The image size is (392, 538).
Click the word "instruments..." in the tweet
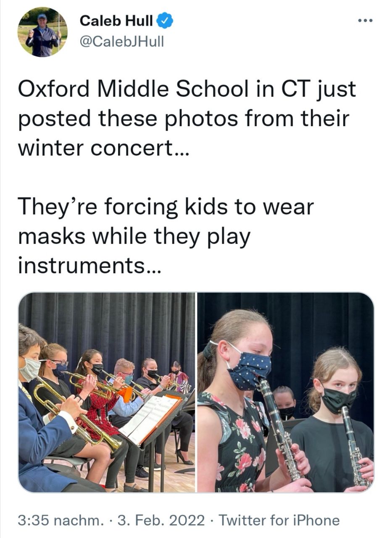point(89,265)
